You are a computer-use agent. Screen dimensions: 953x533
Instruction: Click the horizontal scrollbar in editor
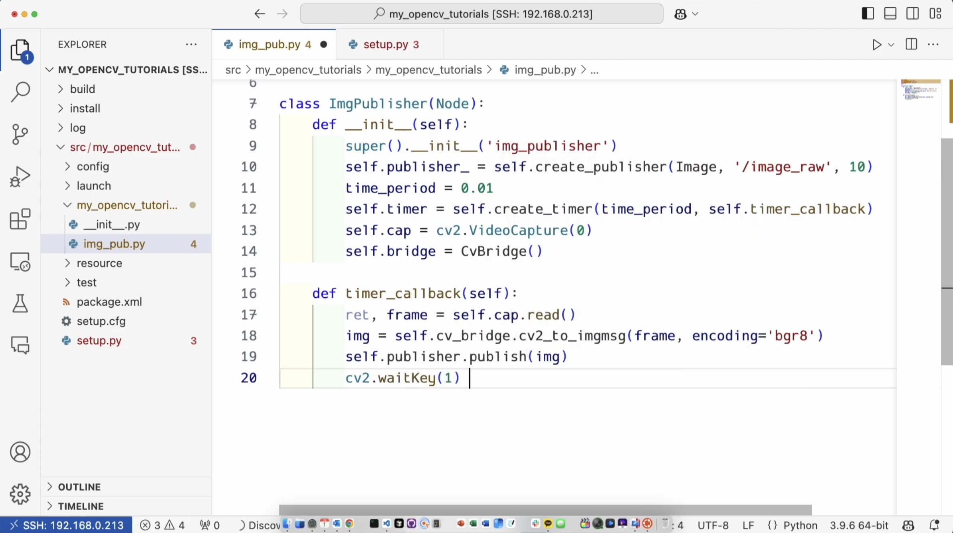(x=545, y=510)
